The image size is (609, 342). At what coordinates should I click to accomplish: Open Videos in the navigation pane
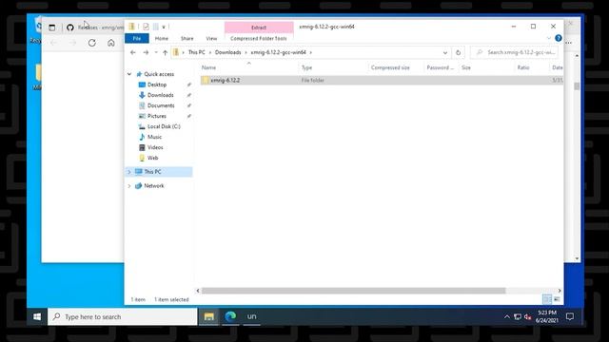click(x=155, y=147)
